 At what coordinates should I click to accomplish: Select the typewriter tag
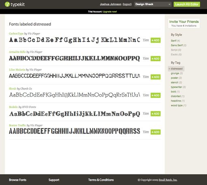[177, 87]
